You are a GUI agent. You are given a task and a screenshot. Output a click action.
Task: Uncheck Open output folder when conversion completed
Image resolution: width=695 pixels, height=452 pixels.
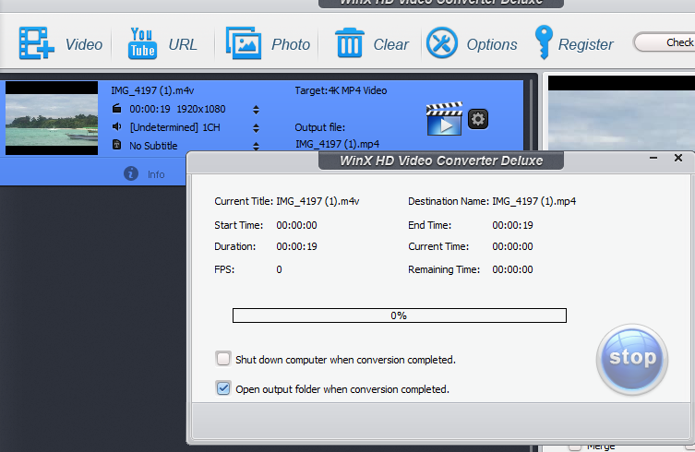[x=223, y=388]
